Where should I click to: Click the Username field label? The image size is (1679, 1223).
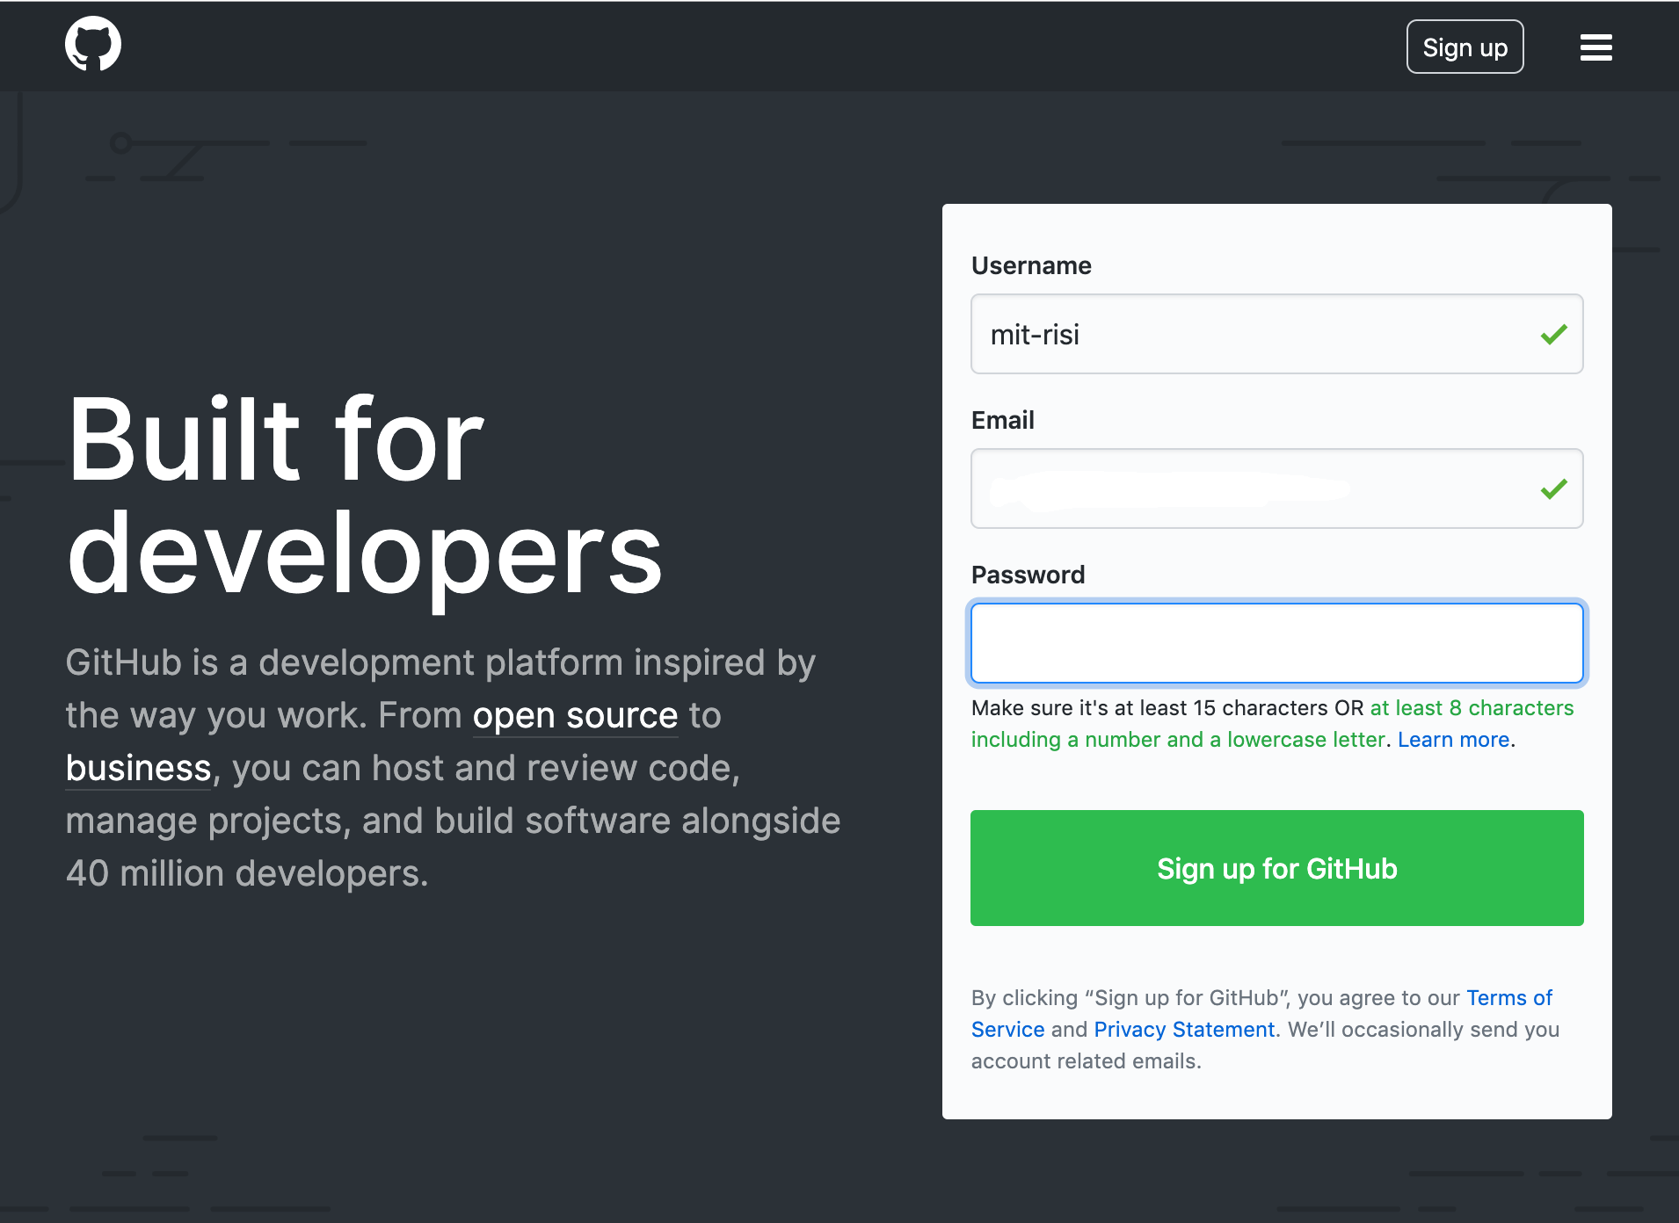[1030, 265]
